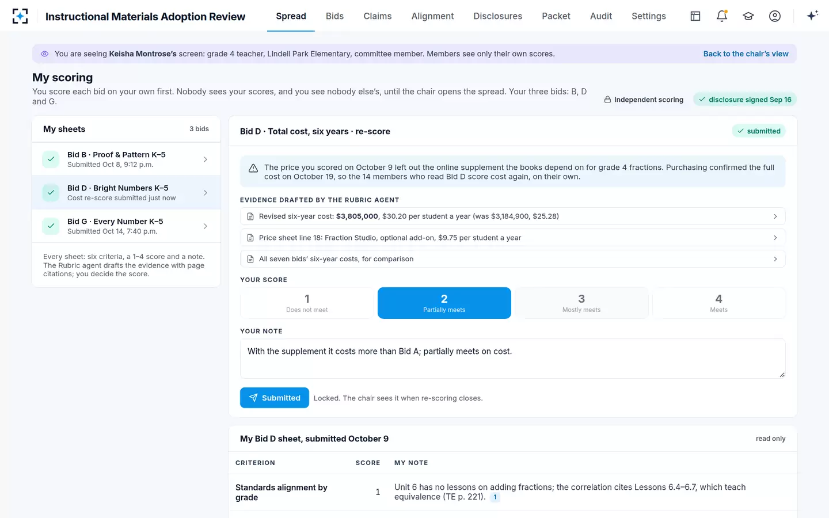Open the Settings tab
This screenshot has width=829, height=518.
[649, 16]
